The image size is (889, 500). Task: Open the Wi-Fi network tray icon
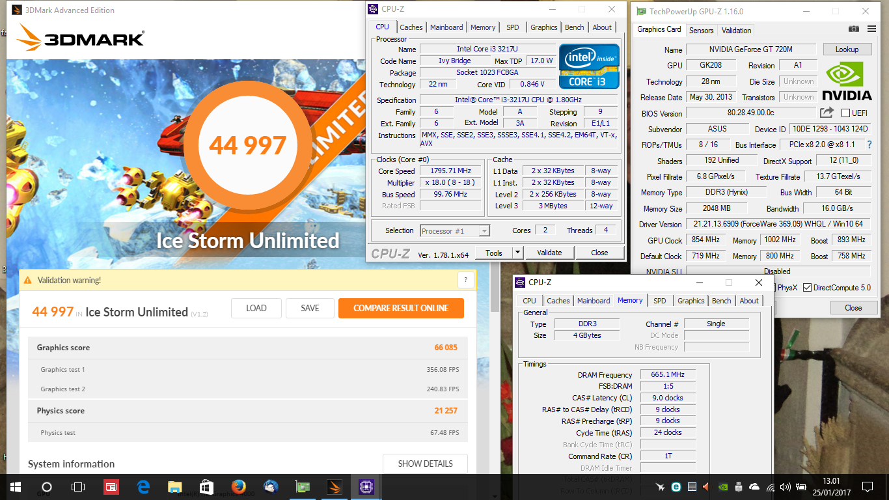coord(771,486)
